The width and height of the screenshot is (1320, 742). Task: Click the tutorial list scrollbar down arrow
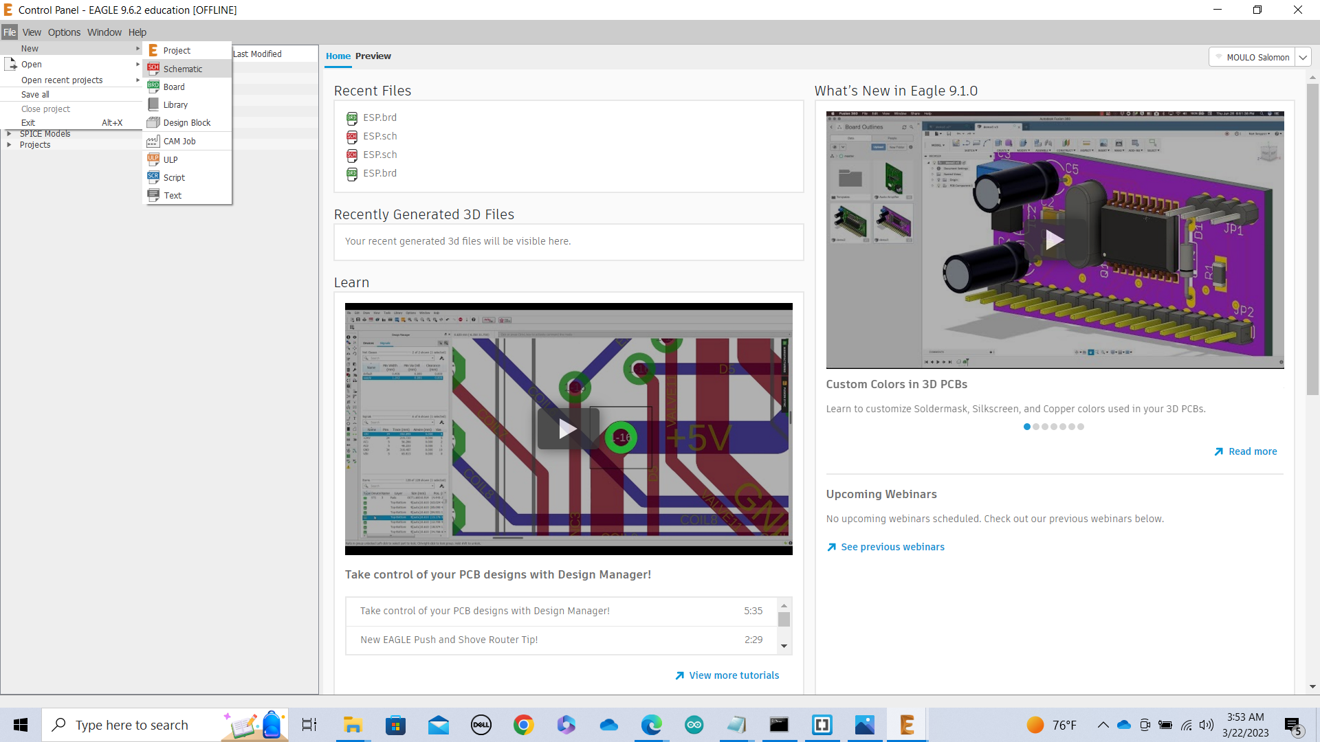click(784, 647)
